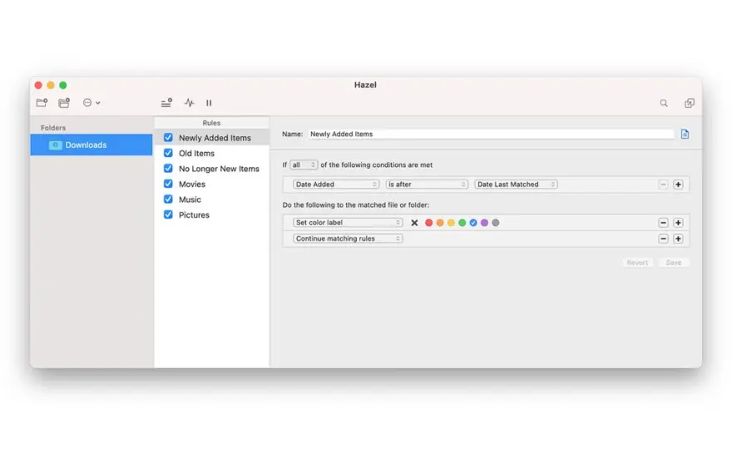Add action after Set color label
The height and width of the screenshot is (457, 732).
[x=678, y=223]
